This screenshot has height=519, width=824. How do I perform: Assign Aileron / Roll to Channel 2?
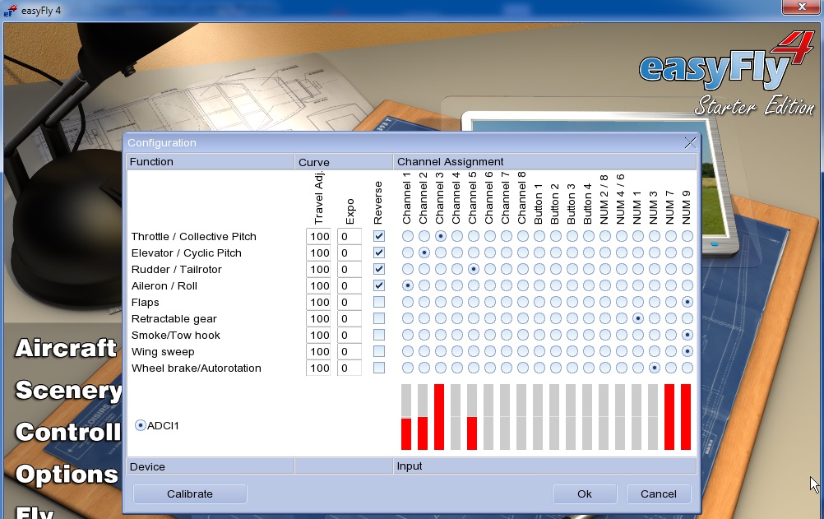(x=424, y=285)
